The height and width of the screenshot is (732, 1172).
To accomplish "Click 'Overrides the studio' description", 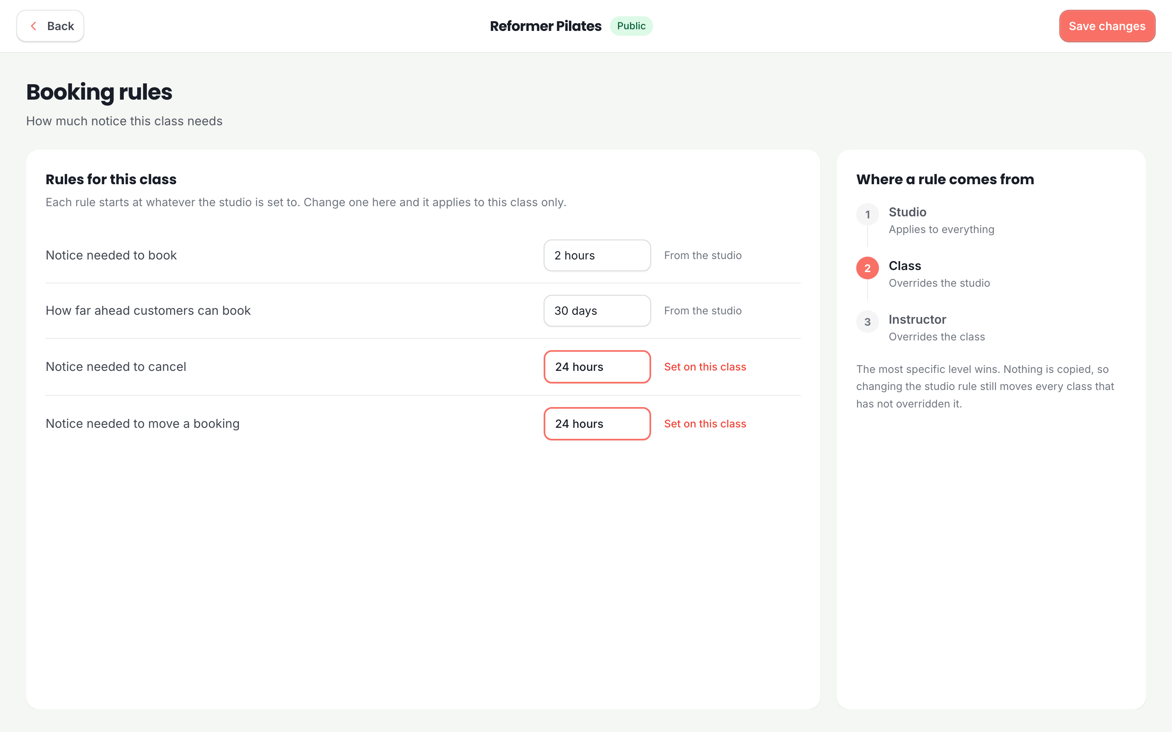I will 939,283.
